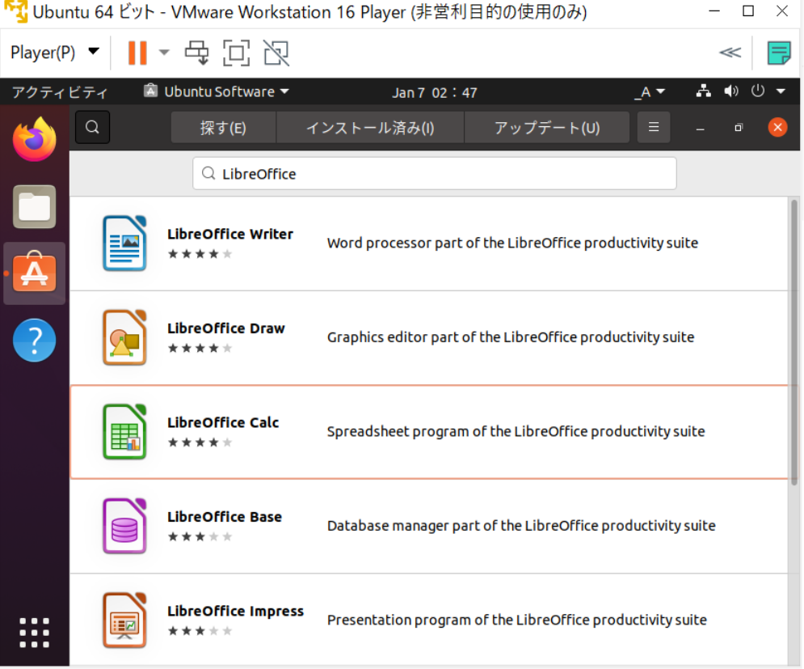
Task: Open the Player(P) dropdown menu
Action: (x=55, y=53)
